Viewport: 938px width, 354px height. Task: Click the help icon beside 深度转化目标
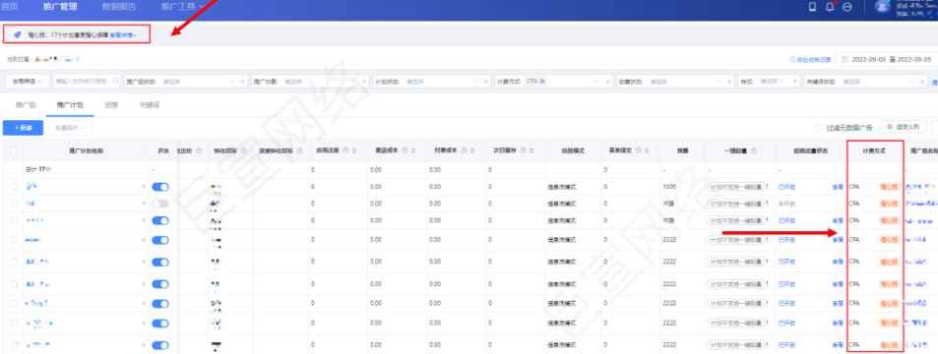coord(298,150)
